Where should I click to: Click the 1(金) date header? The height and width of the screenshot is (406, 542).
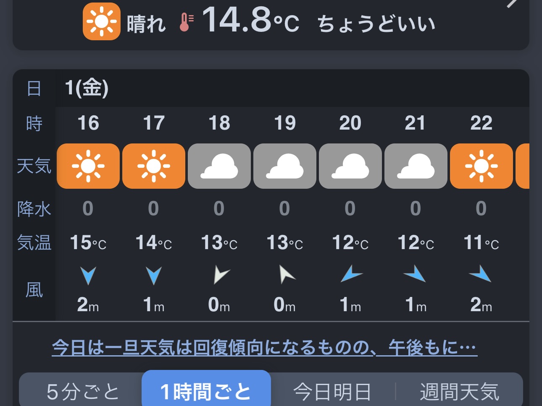click(x=87, y=88)
